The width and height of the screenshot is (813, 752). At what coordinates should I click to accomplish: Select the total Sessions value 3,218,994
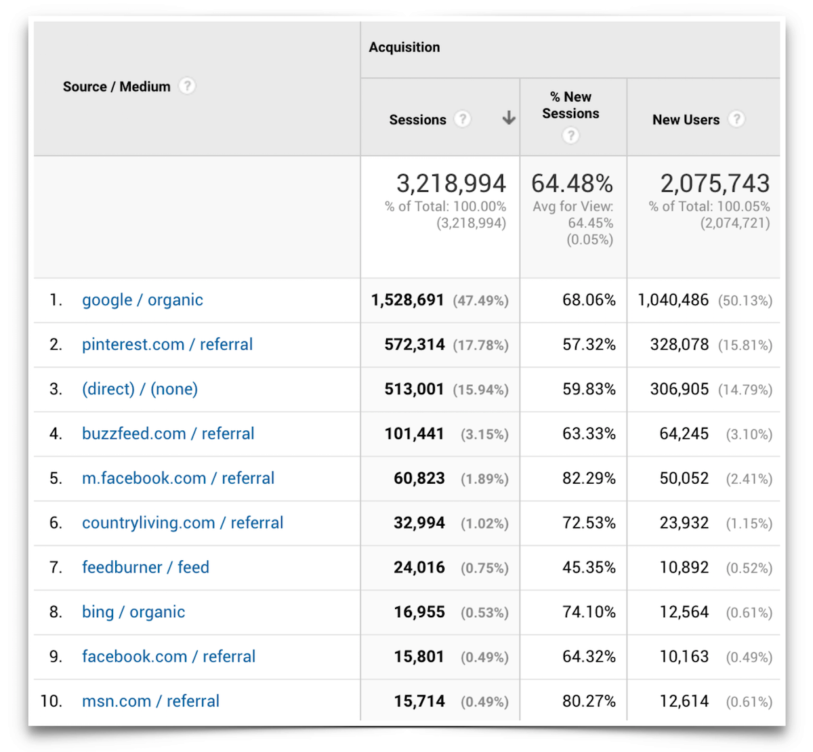[x=450, y=183]
